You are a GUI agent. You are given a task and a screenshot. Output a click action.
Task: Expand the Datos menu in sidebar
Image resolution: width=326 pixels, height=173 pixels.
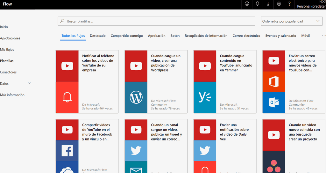click(29, 83)
